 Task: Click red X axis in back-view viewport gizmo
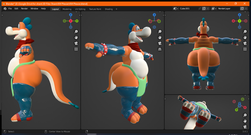tap(233, 21)
